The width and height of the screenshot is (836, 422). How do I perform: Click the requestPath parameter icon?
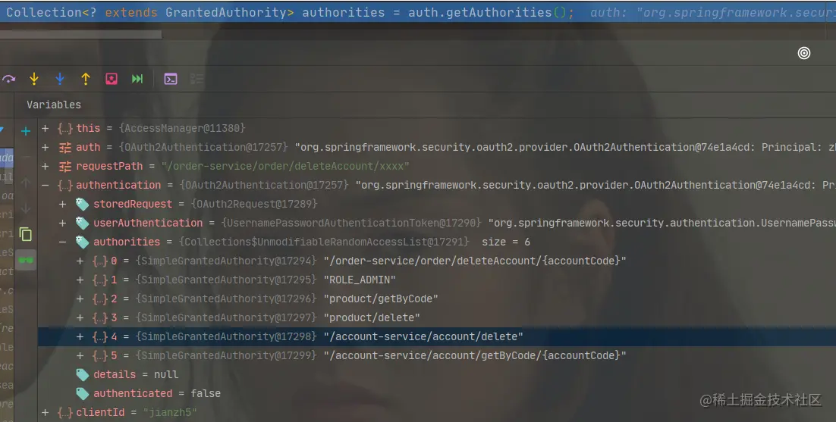[65, 167]
